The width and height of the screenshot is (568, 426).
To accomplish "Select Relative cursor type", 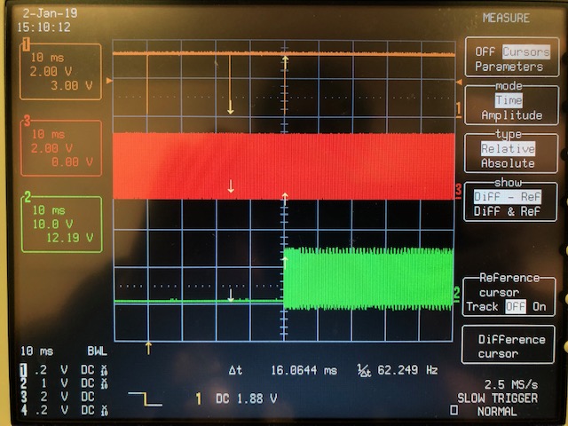I will coord(508,148).
